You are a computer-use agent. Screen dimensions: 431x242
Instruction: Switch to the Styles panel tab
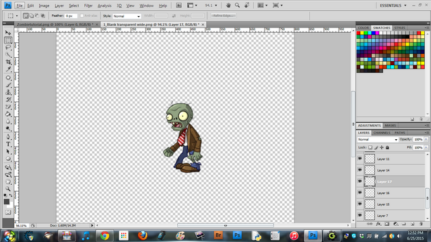click(x=399, y=28)
